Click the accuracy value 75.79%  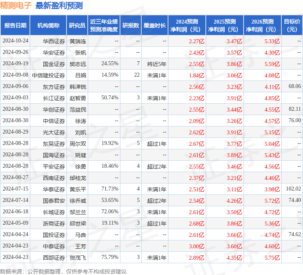110,257
